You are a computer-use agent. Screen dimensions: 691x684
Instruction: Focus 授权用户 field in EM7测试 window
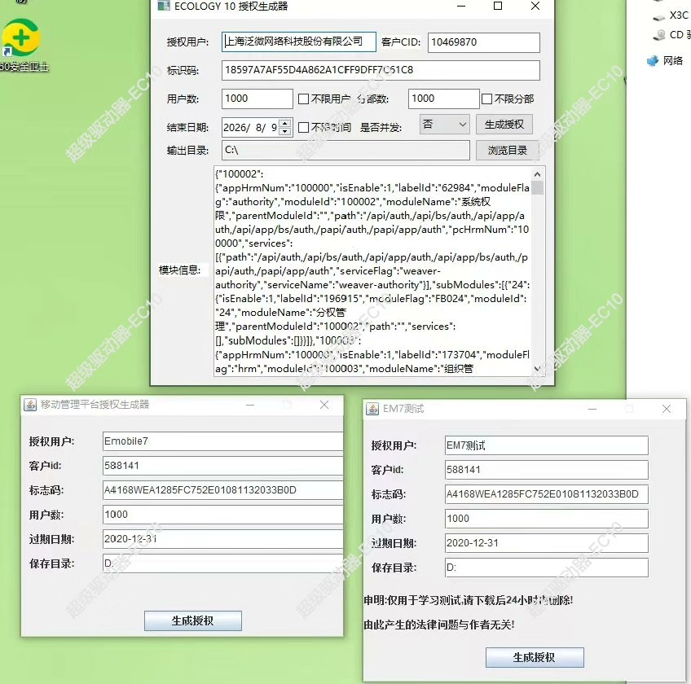click(547, 445)
